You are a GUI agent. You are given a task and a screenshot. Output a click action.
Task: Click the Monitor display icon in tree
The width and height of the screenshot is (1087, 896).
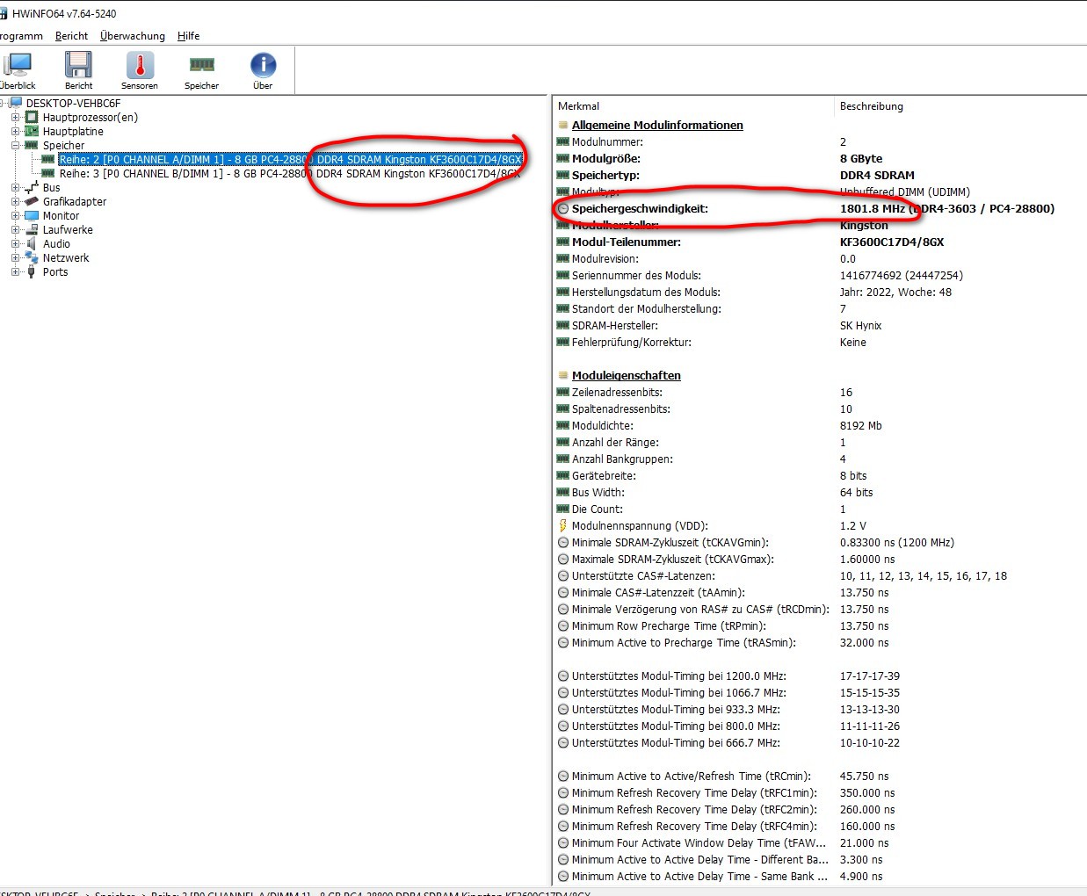coord(32,215)
